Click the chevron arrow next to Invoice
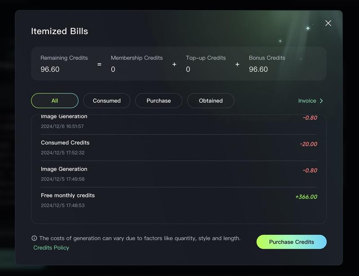This screenshot has height=276, width=359. coord(321,101)
